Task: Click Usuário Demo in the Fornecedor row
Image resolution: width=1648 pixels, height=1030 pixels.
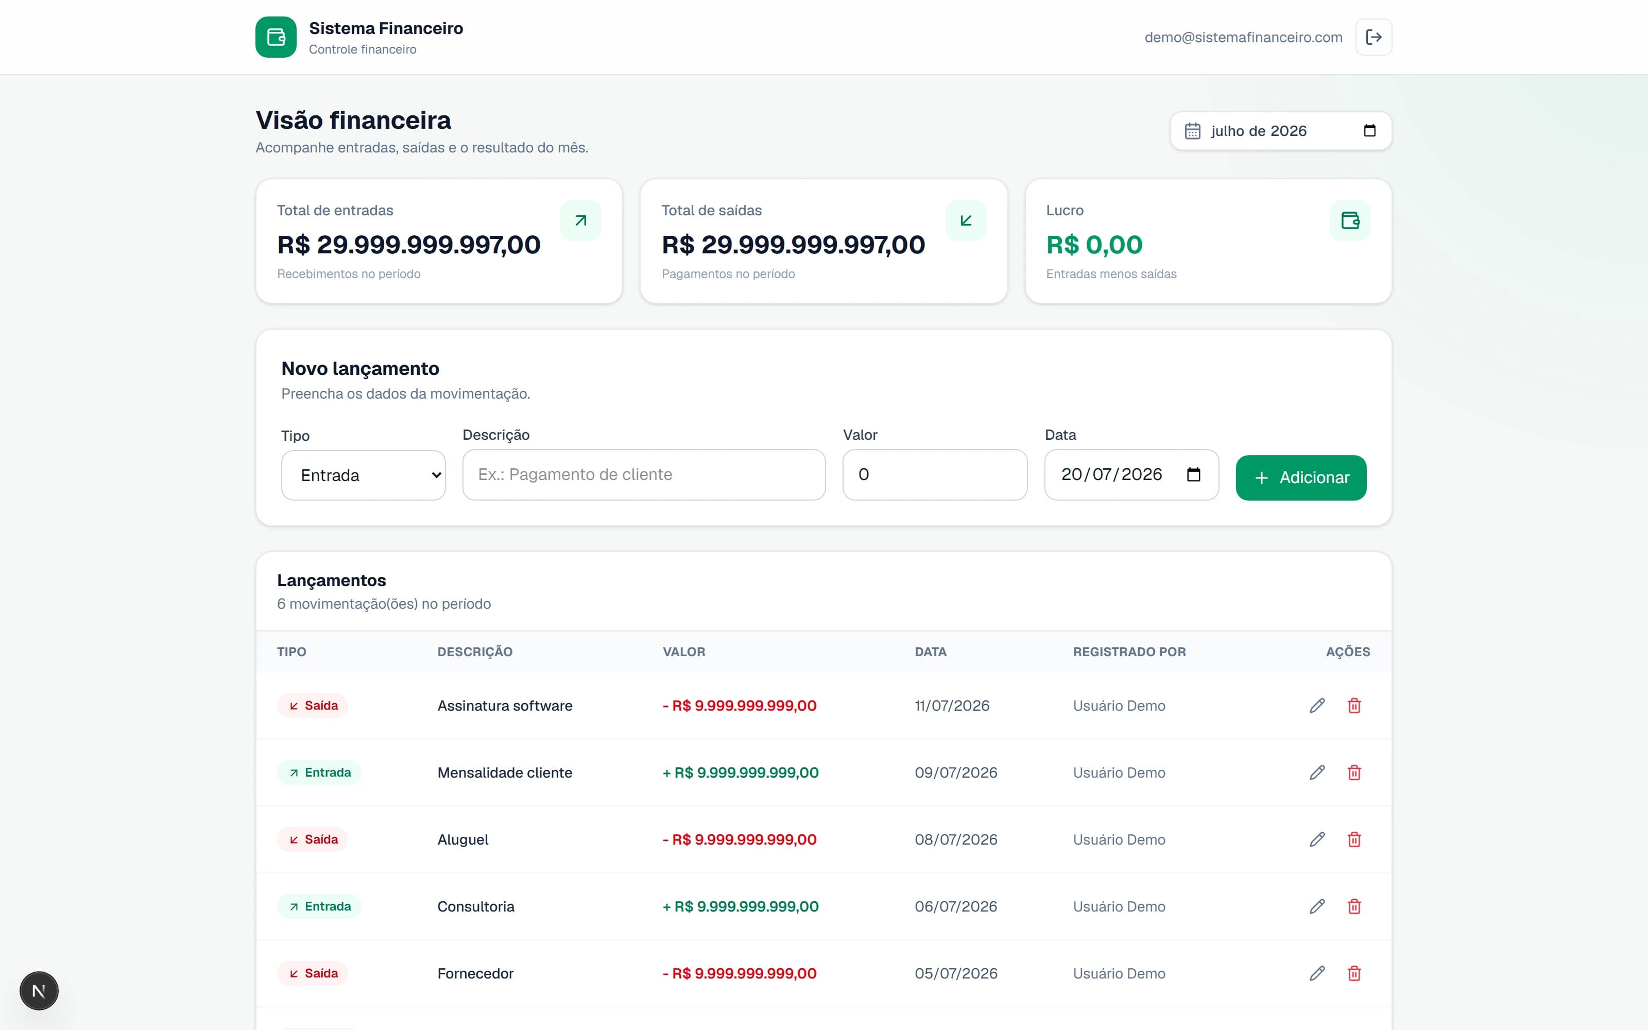Action: 1119,973
